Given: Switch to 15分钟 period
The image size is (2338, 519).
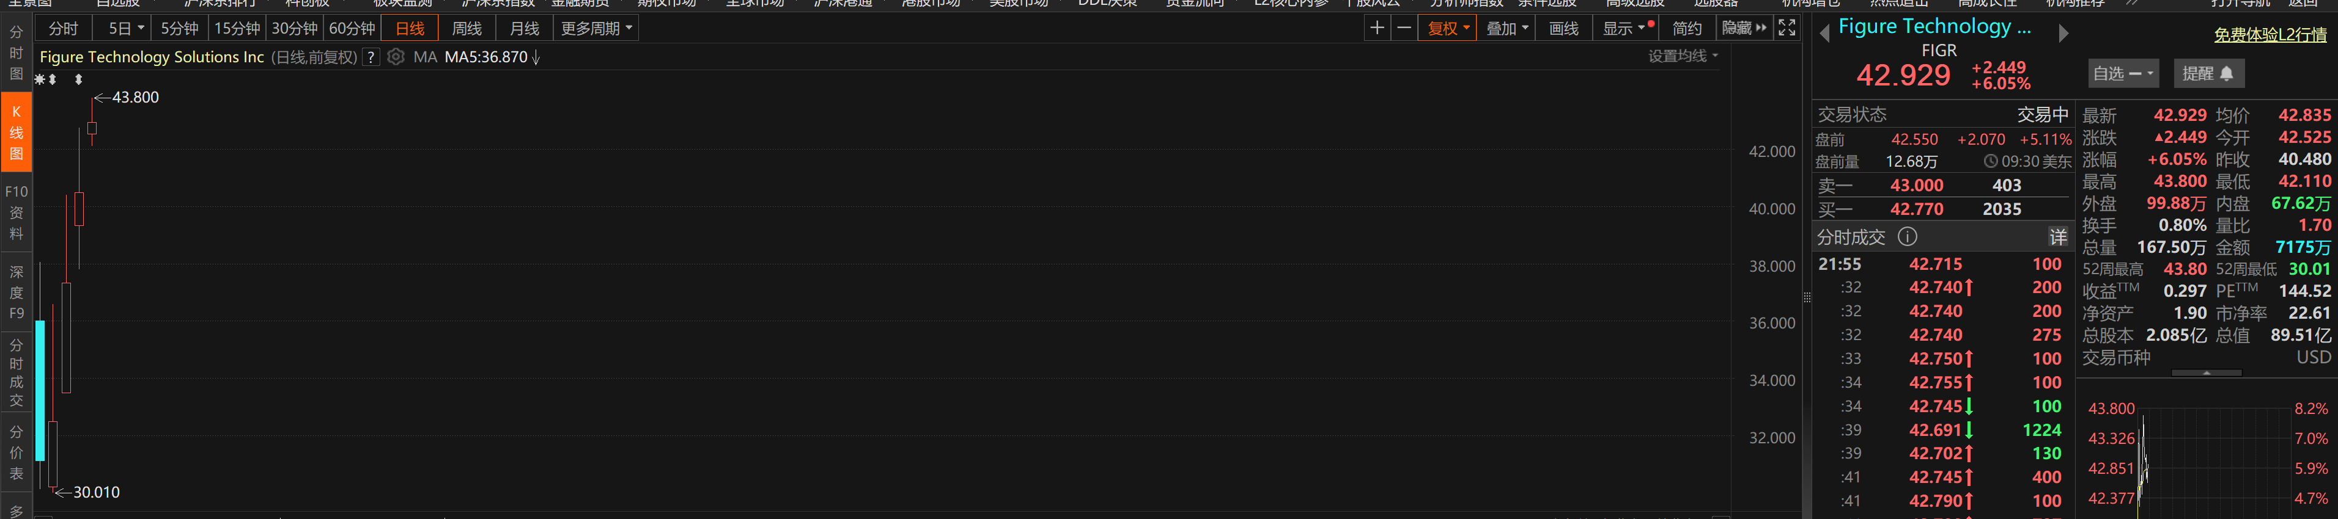Looking at the screenshot, I should pos(237,28).
